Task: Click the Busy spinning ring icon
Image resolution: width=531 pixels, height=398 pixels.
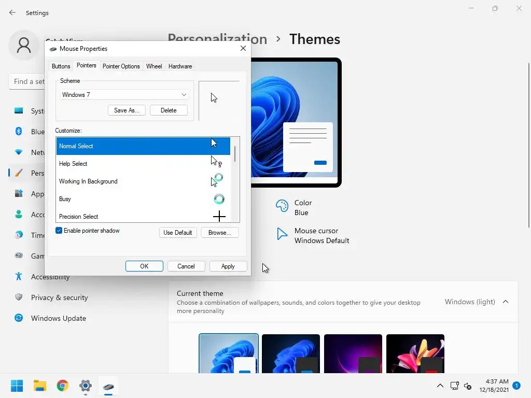Action: (219, 199)
